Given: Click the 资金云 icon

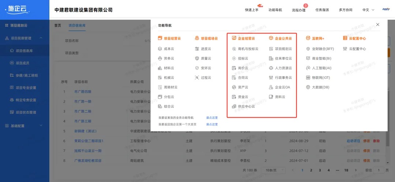Looking at the screenshot, I should [x=234, y=97].
